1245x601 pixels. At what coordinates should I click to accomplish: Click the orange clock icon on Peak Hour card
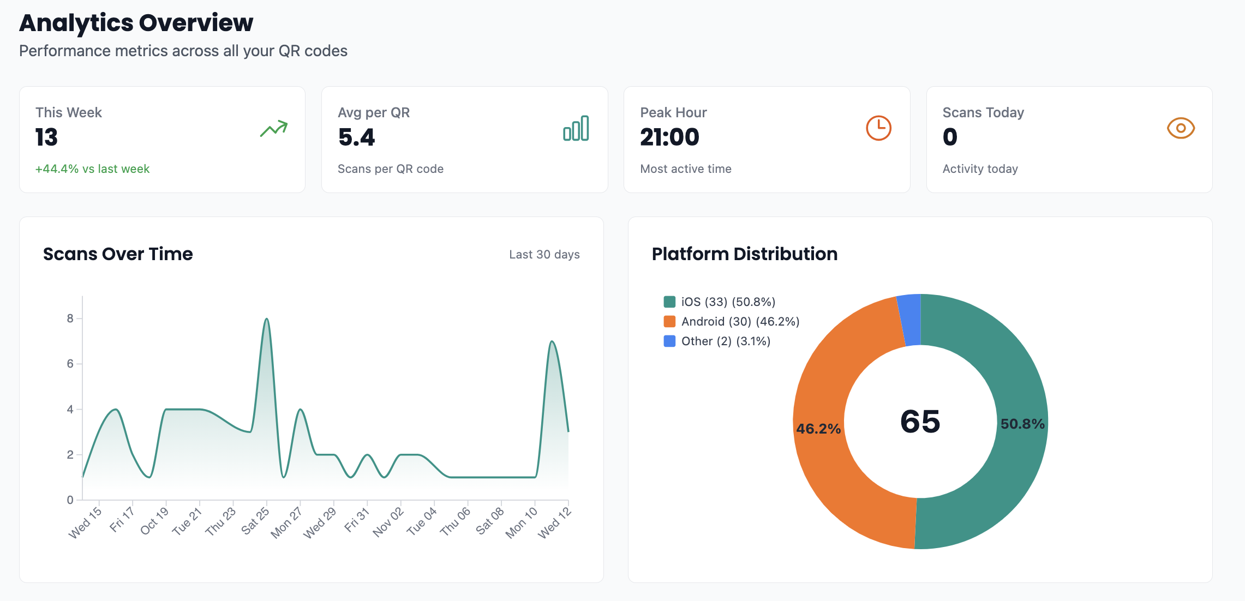(x=878, y=128)
